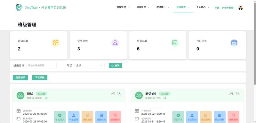256x123 pixels.
Task: Click the 你好，李老师老师! greeting
Action: [x=225, y=8]
